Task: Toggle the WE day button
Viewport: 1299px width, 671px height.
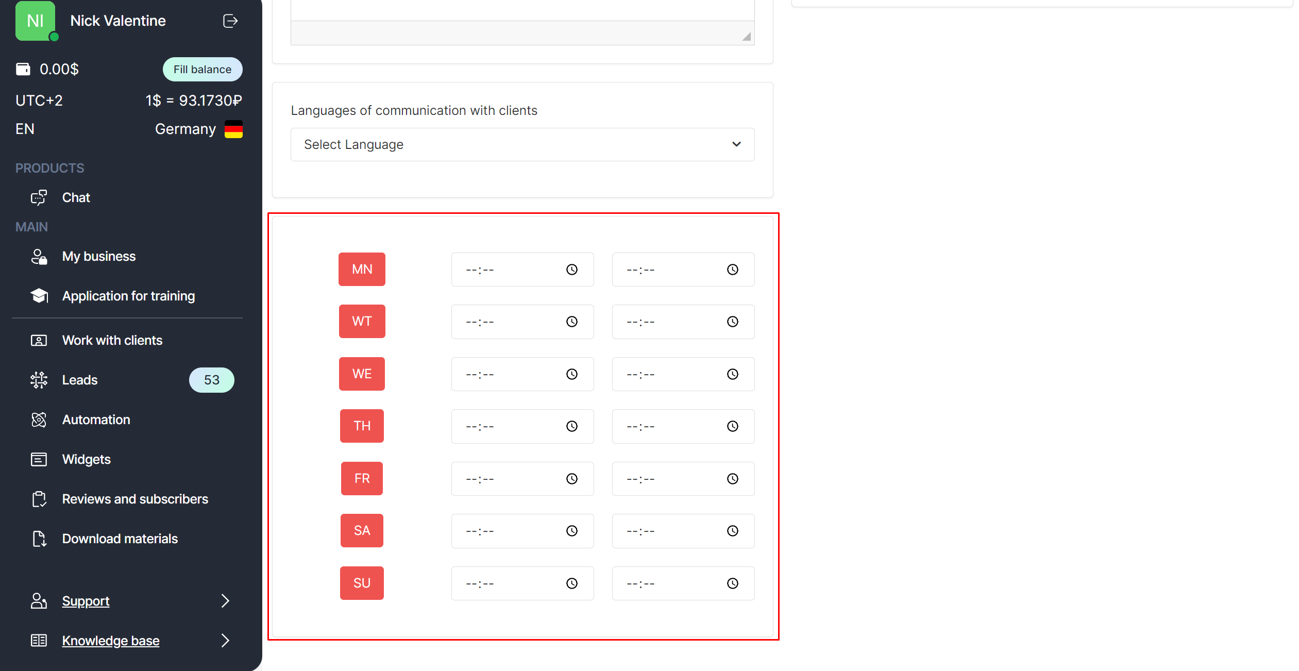Action: (362, 374)
